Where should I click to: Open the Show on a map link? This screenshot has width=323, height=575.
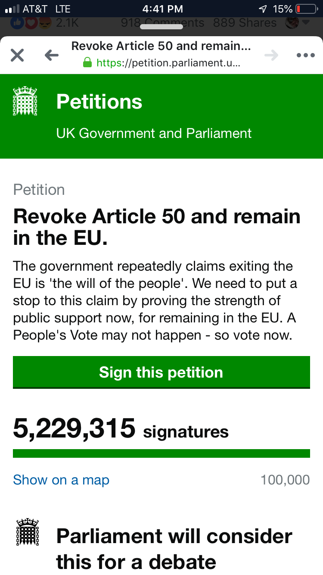[61, 480]
